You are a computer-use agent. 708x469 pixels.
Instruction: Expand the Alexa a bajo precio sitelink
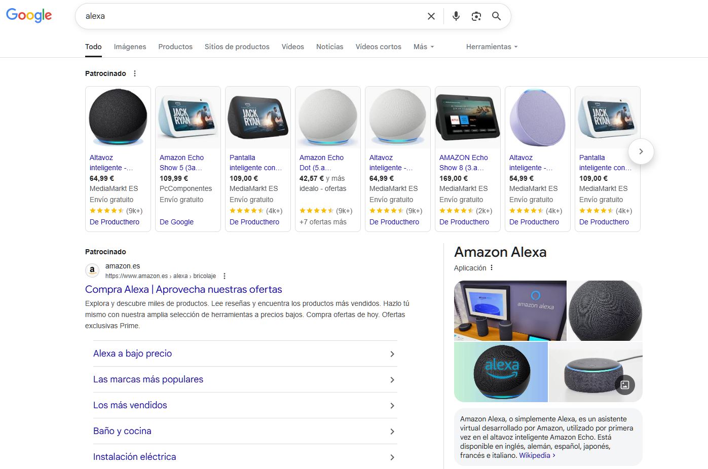click(x=245, y=354)
